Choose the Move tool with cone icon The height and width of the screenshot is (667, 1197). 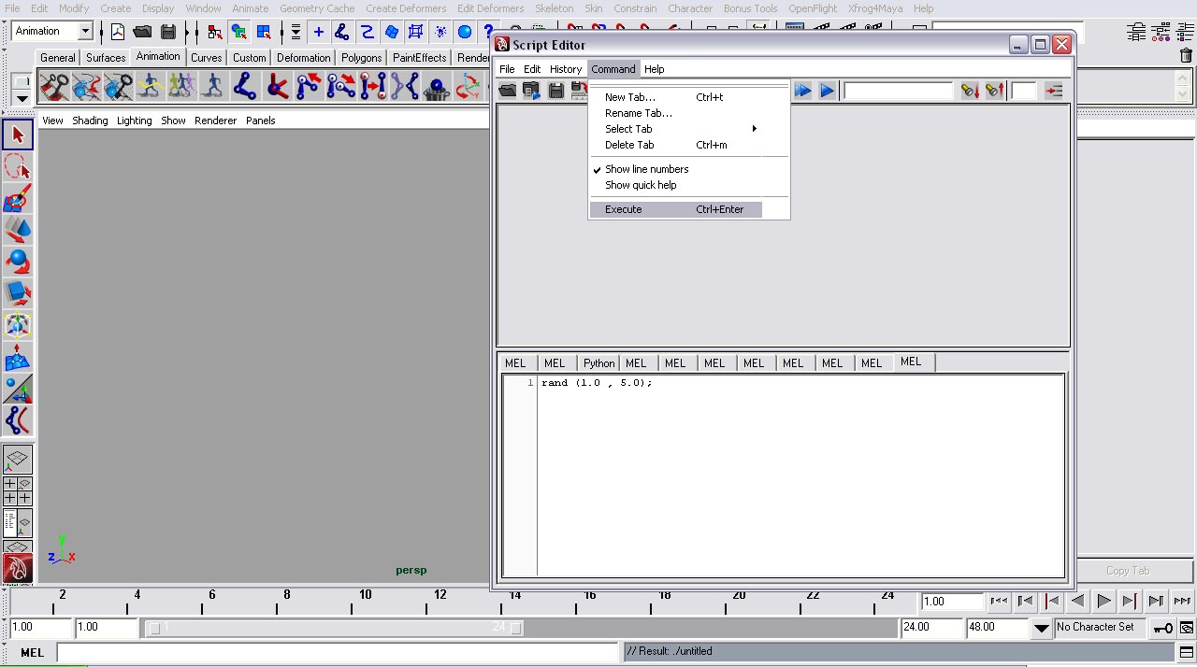(17, 230)
